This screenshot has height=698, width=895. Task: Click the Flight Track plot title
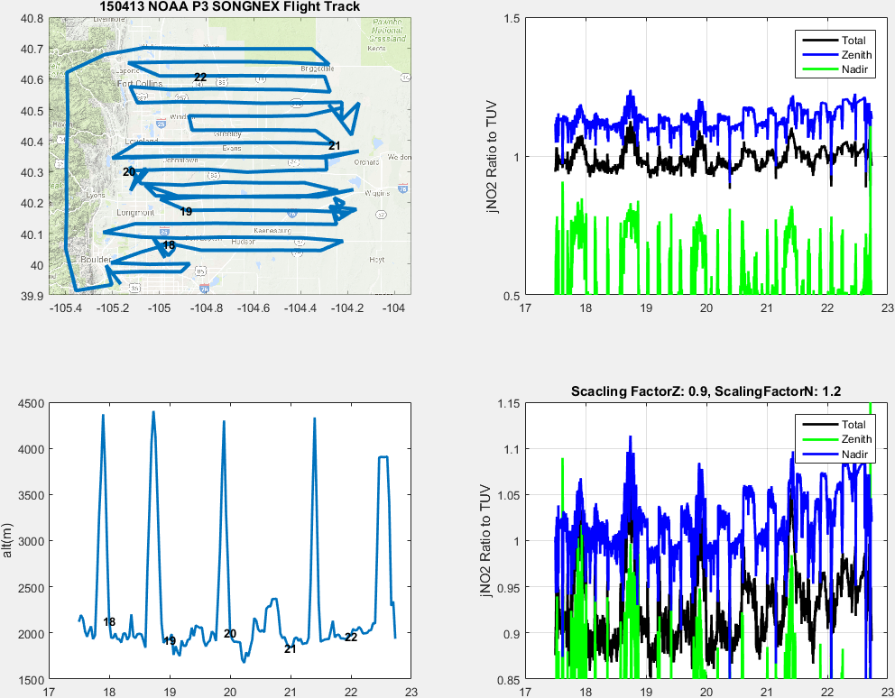(x=229, y=7)
